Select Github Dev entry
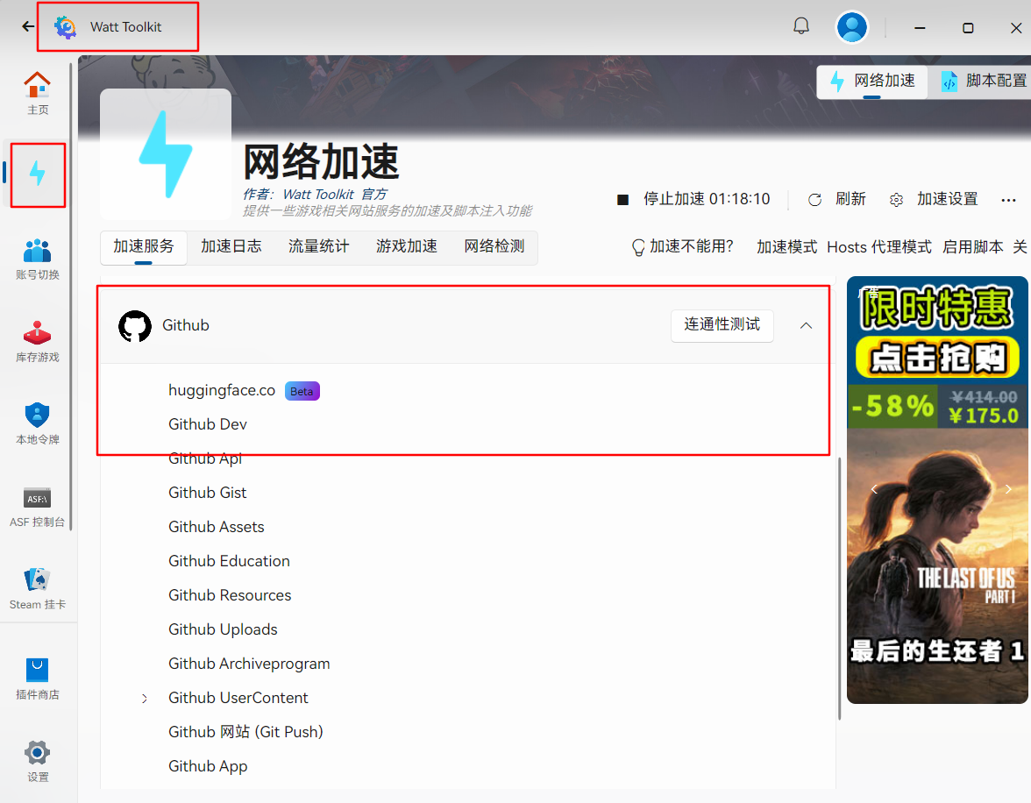 click(x=208, y=425)
